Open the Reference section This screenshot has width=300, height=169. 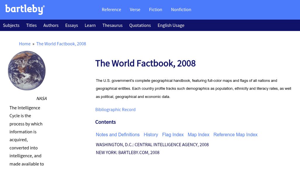[111, 9]
